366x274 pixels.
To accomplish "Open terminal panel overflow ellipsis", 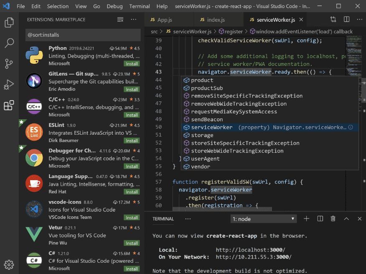I will [188, 219].
